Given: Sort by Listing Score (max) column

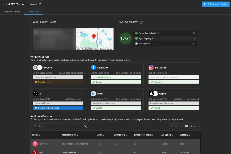Looking at the screenshot, I should (x=143, y=135).
